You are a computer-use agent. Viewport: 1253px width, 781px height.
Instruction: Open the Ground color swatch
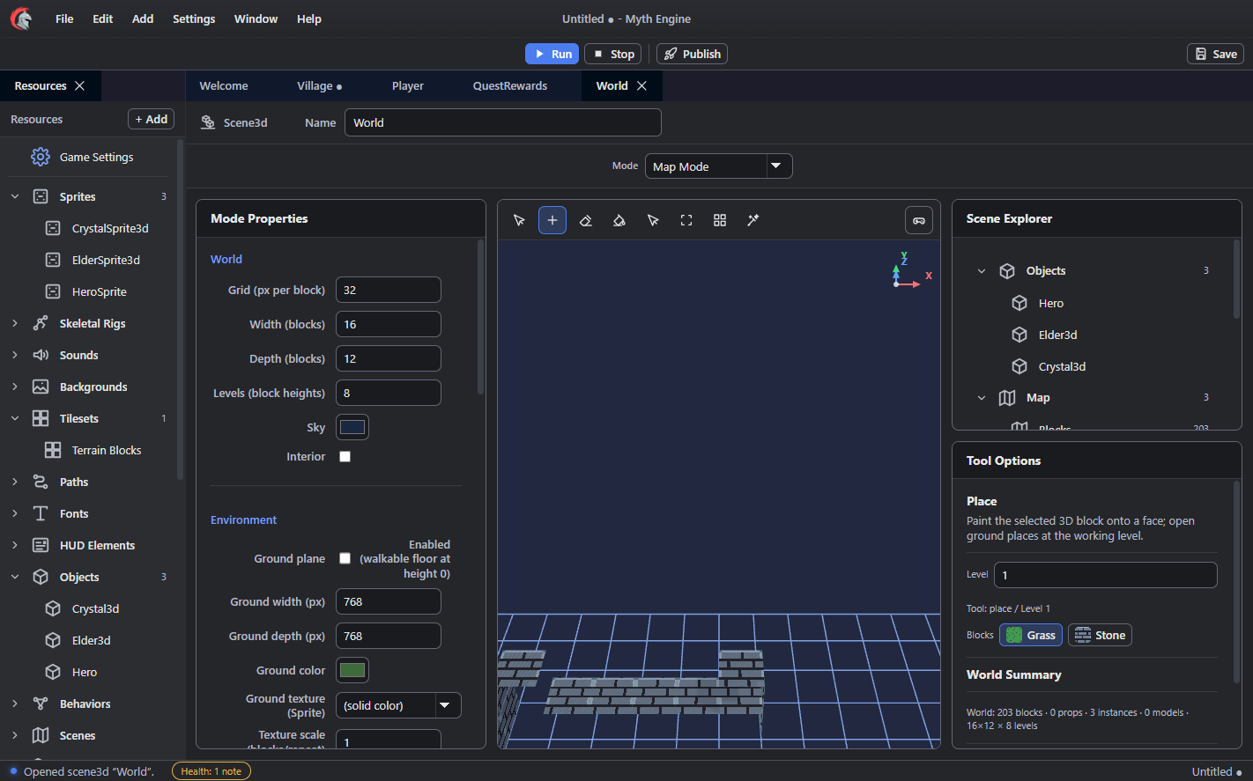click(352, 670)
